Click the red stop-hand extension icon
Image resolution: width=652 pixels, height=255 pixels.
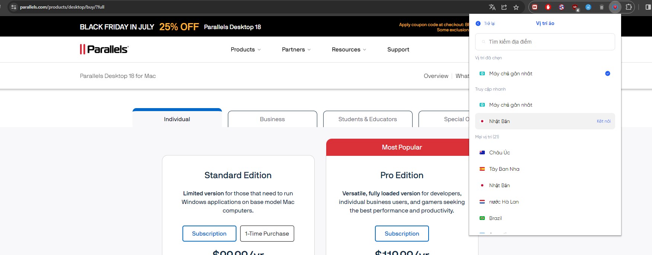548,7
